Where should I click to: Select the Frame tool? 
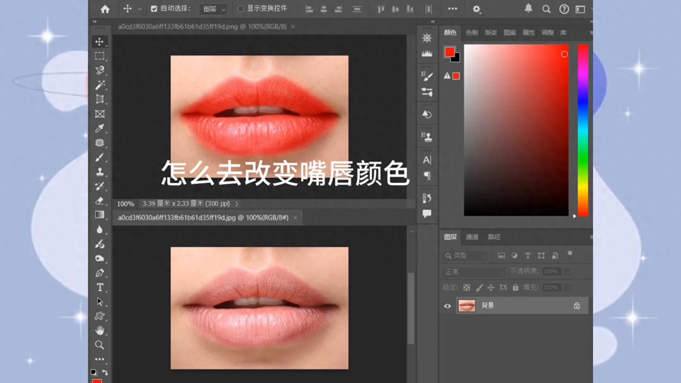click(100, 114)
